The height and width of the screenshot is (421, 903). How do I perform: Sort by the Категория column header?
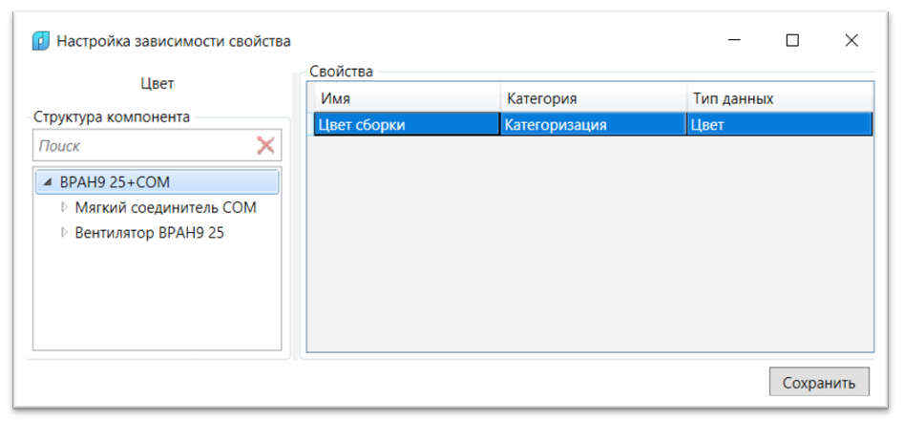coord(592,98)
